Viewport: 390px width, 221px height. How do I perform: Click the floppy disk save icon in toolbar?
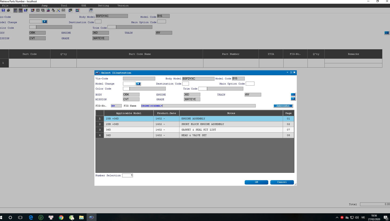point(3,10)
